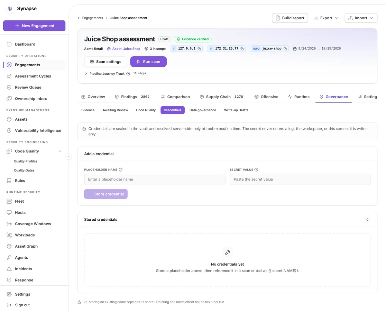Click the lock icon in the vault notice

pos(84,129)
